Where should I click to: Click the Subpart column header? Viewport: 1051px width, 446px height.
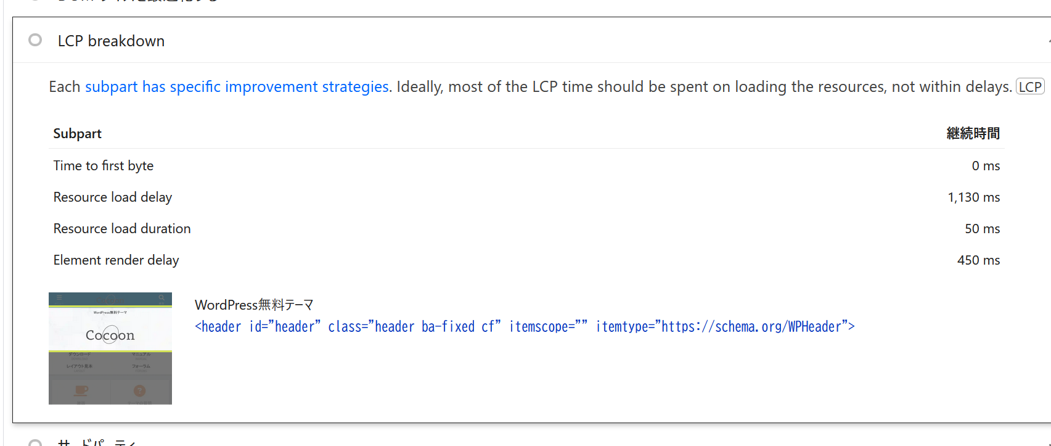77,134
